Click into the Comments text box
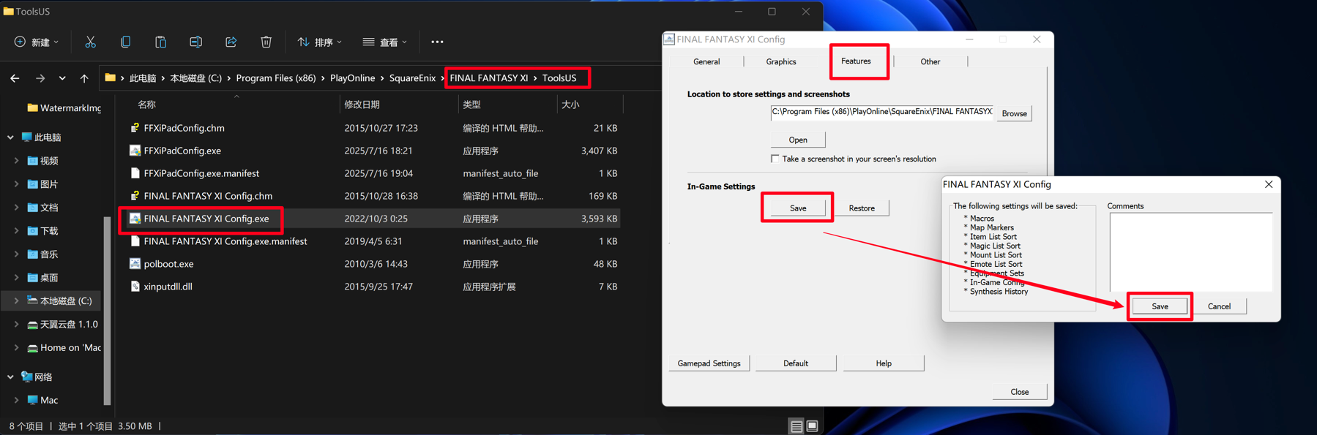 [1190, 252]
